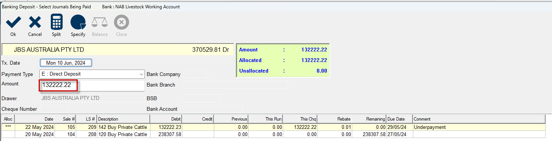Click the Amount input field
552x141 pixels.
pyautogui.click(x=92, y=85)
